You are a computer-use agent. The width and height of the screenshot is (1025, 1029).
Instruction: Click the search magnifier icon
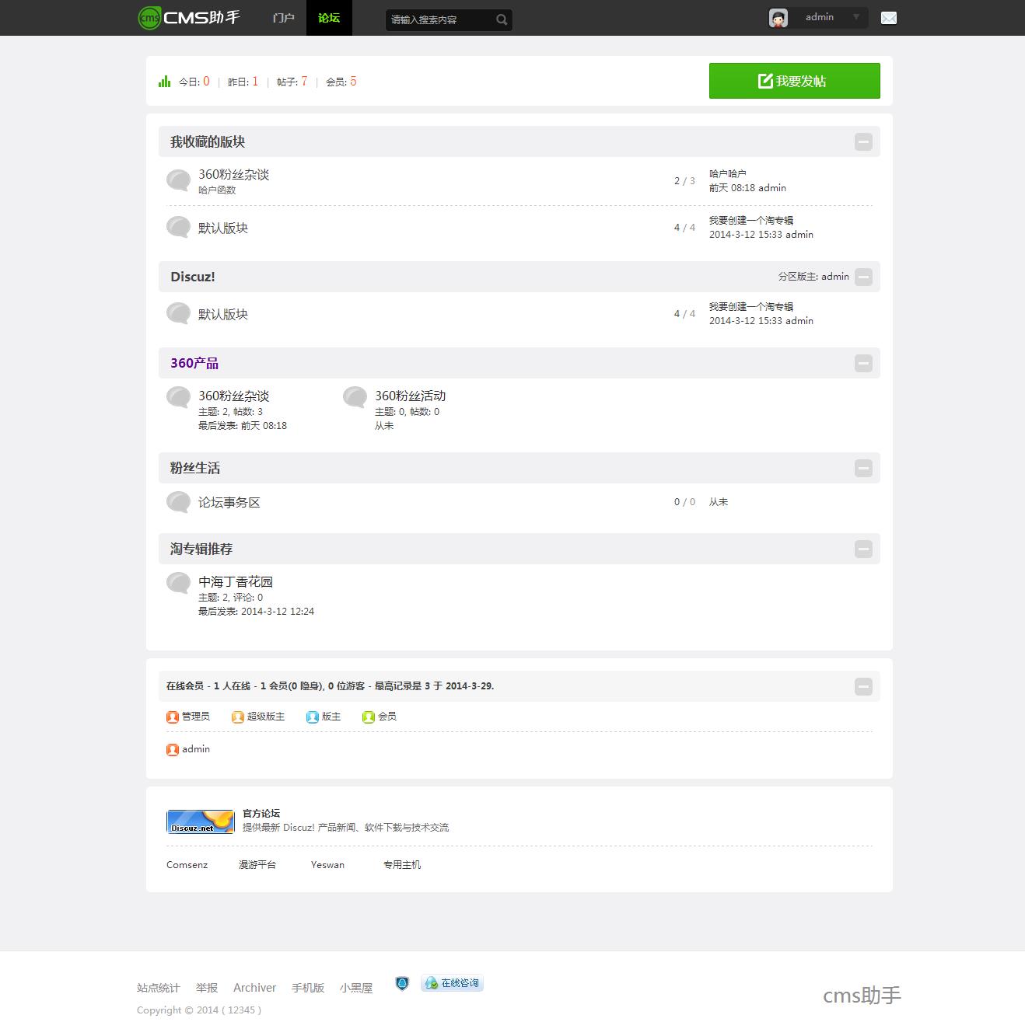coord(502,20)
